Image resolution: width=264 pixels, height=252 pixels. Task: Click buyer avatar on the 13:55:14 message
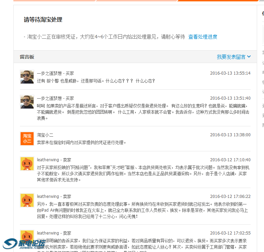(x=27, y=77)
